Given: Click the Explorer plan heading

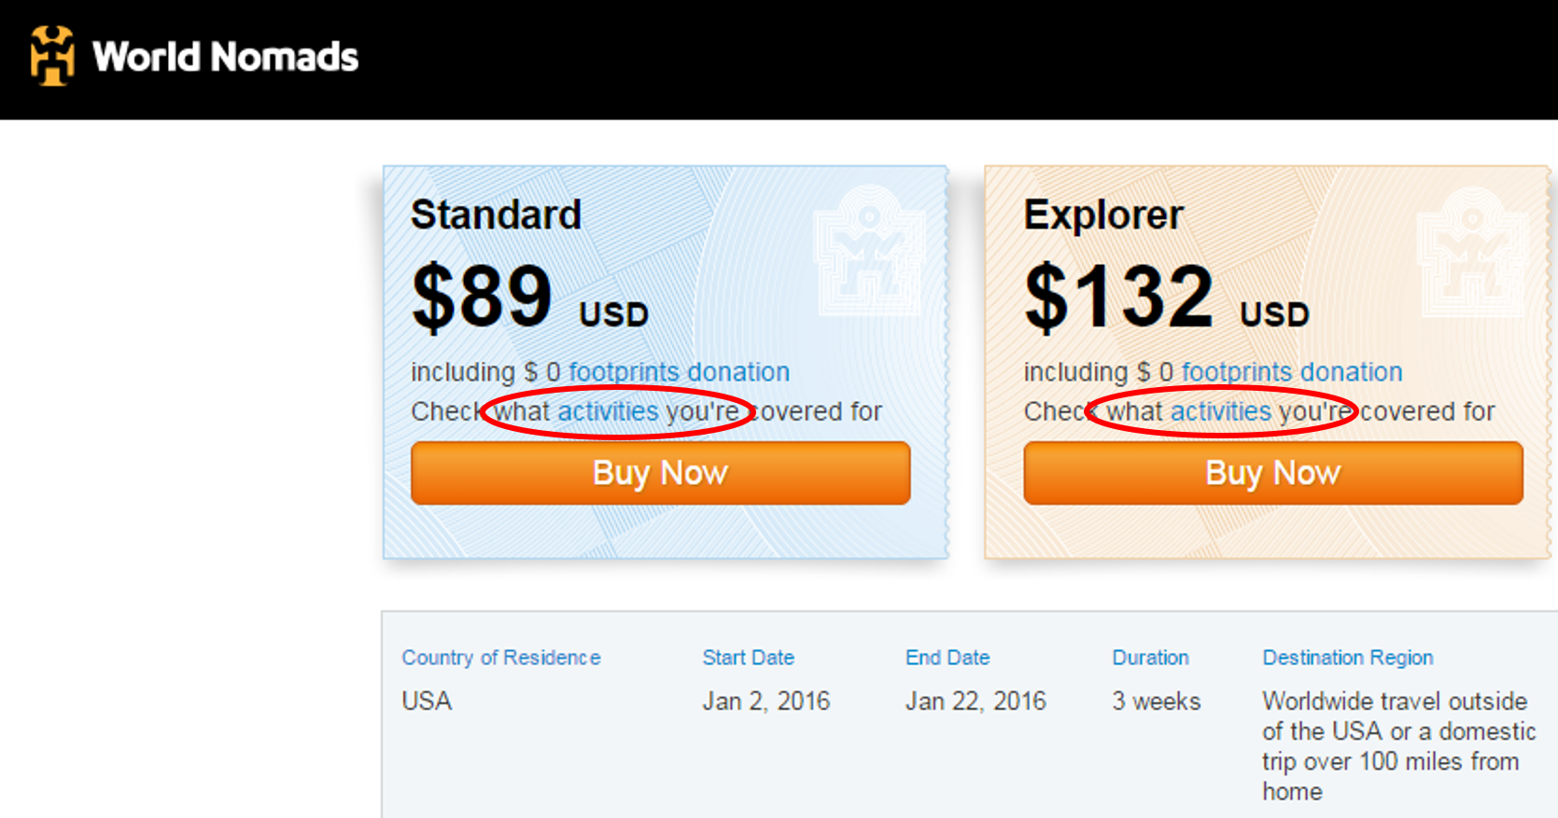Looking at the screenshot, I should [x=1103, y=215].
